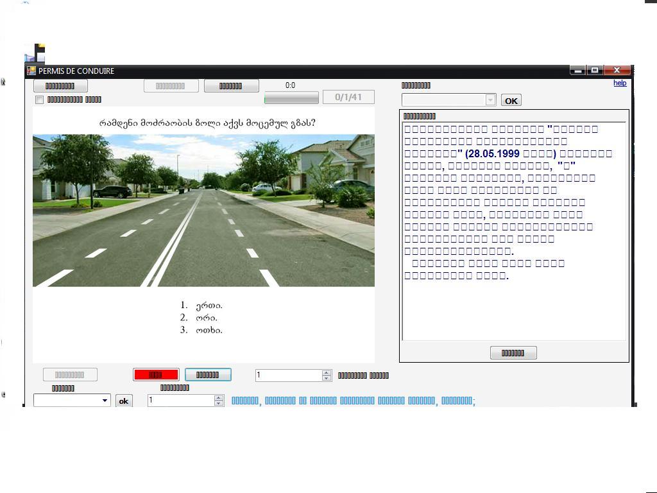The width and height of the screenshot is (657, 493).
Task: Click the green progress bar under the timer
Action: click(x=291, y=98)
